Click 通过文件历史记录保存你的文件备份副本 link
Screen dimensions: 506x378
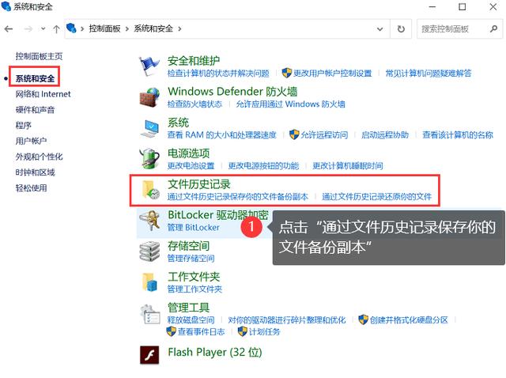(x=238, y=197)
